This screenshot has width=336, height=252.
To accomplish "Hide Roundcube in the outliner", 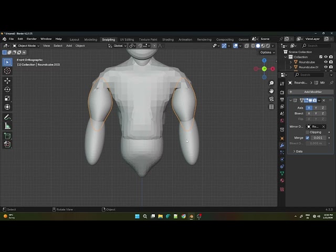I will click(325, 62).
